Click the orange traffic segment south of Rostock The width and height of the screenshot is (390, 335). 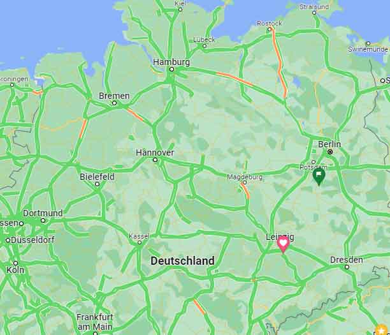point(280,63)
